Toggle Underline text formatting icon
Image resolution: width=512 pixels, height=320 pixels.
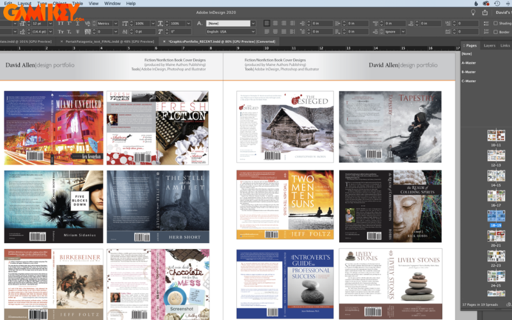coord(77,24)
